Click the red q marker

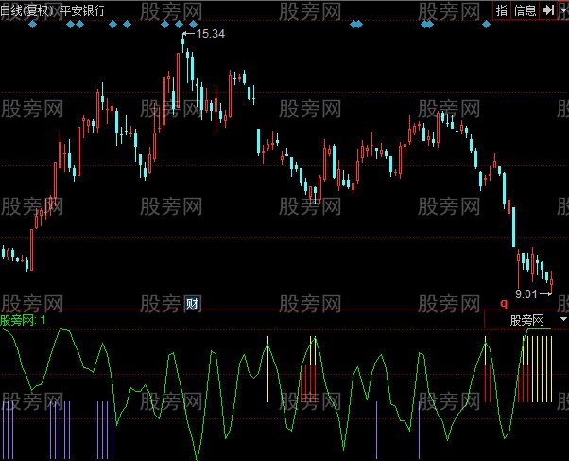pyautogui.click(x=504, y=303)
